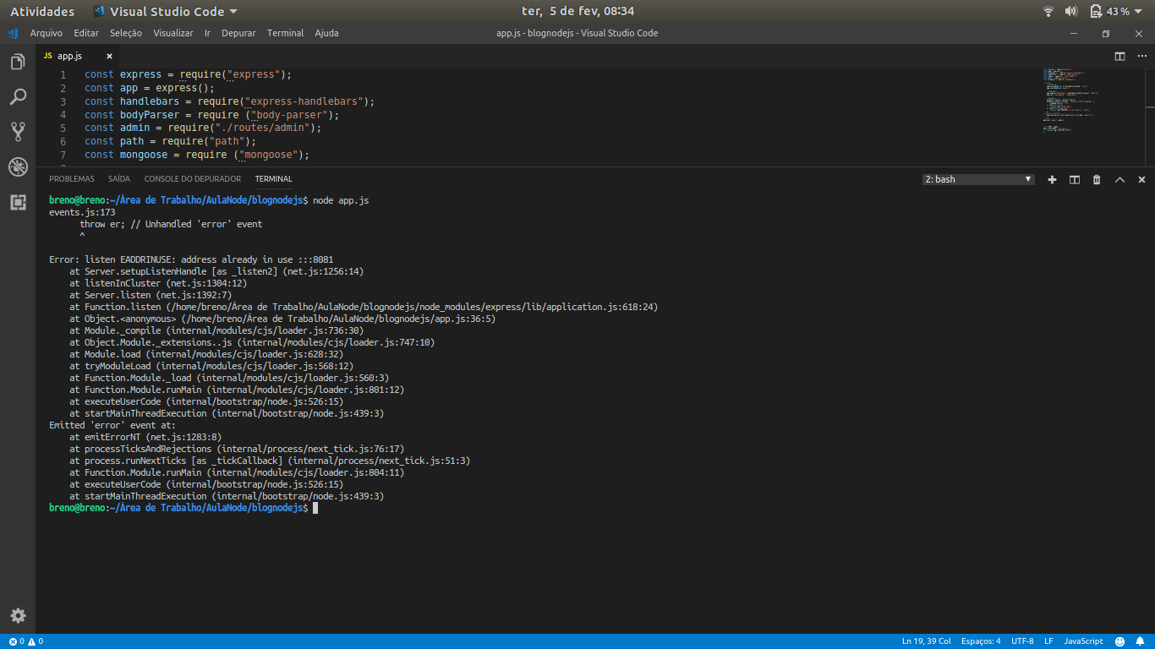Open the notifications bell in status bar

[1141, 641]
